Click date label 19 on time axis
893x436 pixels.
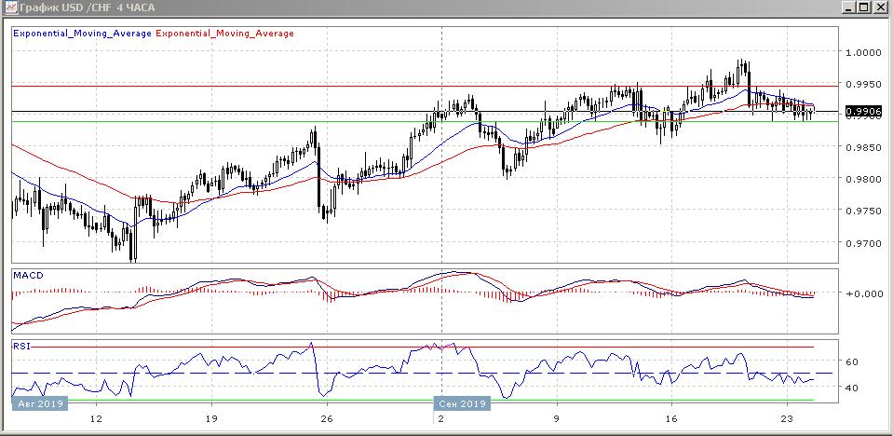211,419
